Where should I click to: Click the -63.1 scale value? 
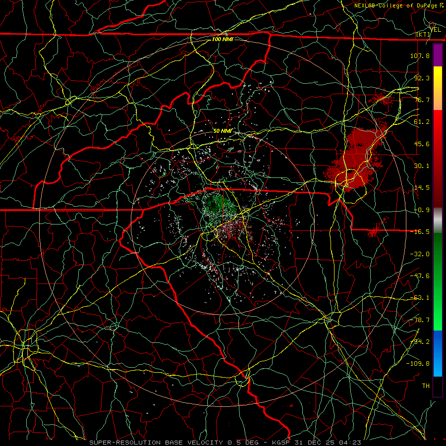[x=420, y=298]
